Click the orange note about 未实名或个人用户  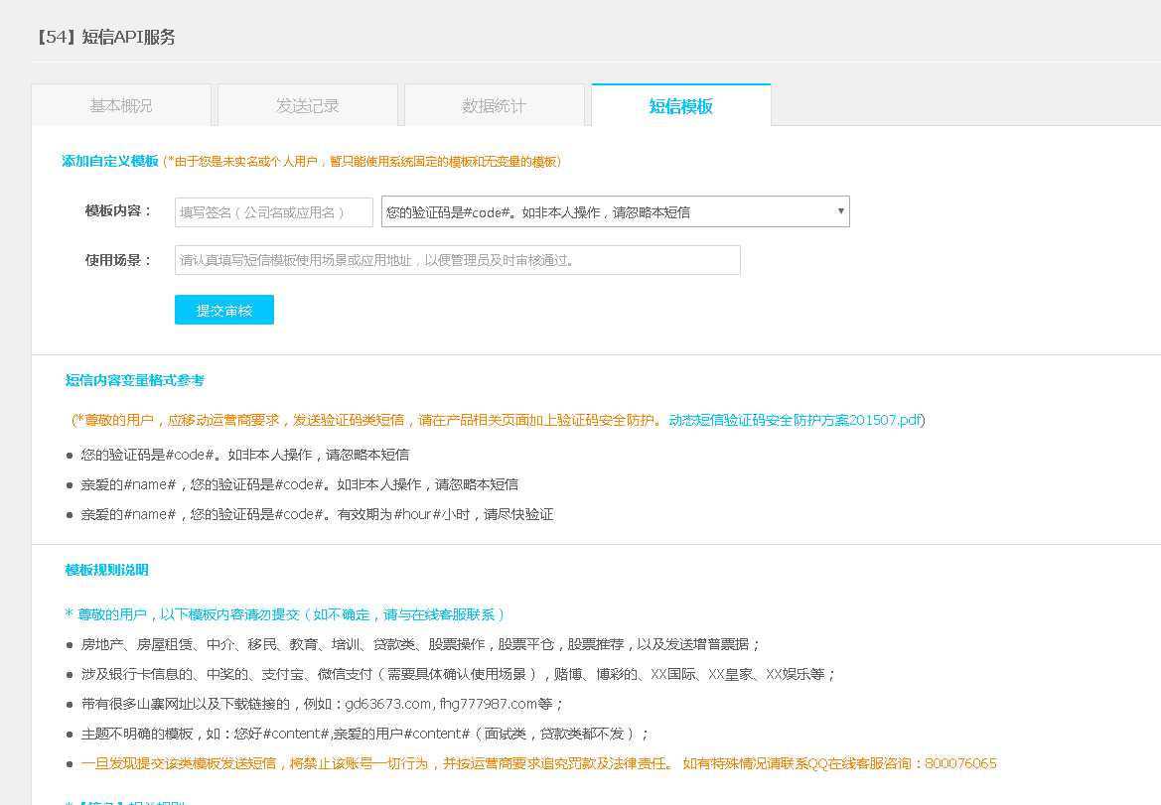(x=363, y=161)
